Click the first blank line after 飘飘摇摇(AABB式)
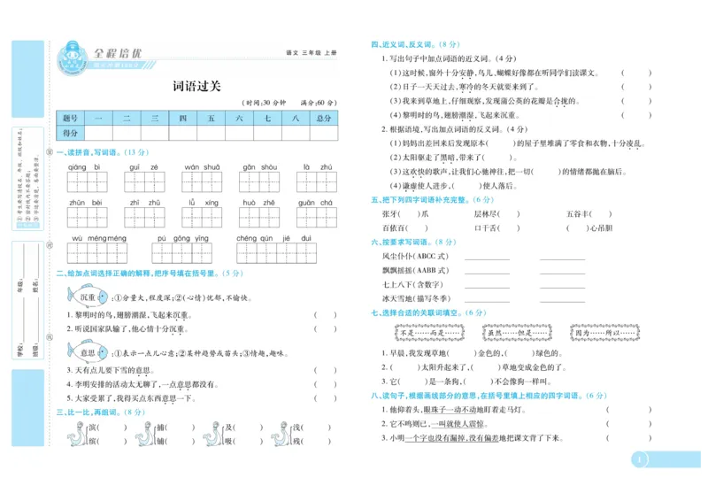Screen dimensions: 708x501 tap(488, 273)
